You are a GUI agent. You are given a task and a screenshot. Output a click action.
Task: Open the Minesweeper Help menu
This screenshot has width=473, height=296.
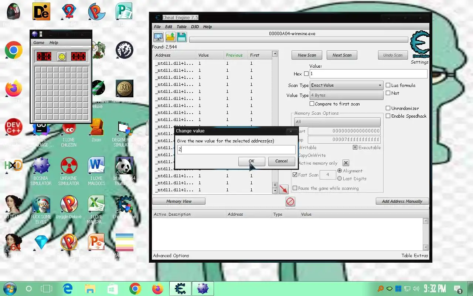[x=54, y=43]
